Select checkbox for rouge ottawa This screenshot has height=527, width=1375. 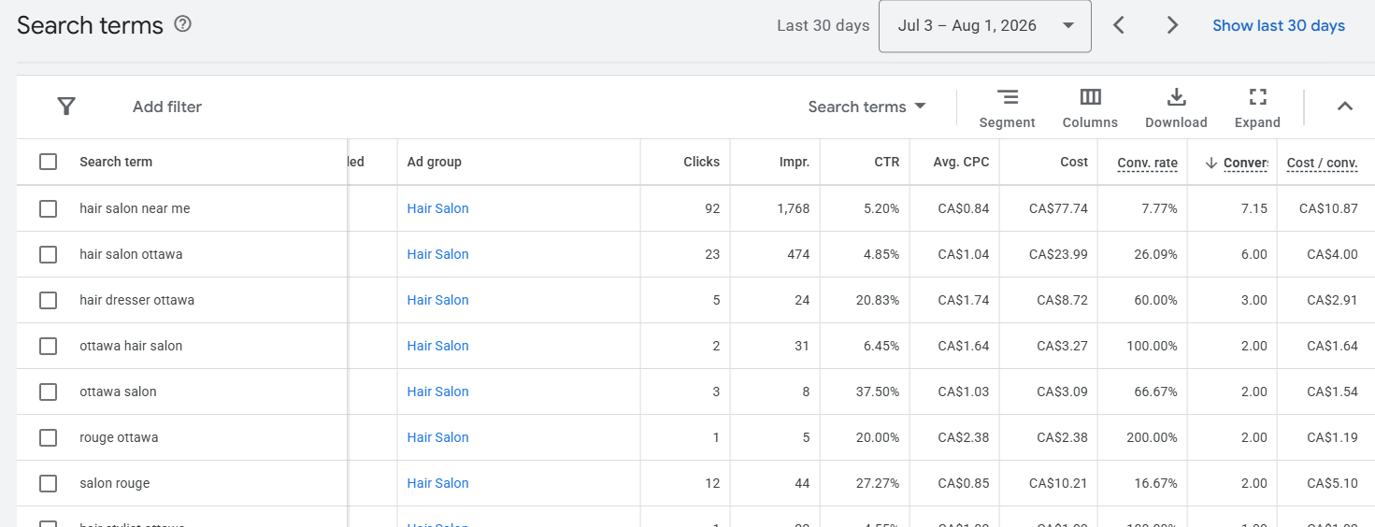48,437
